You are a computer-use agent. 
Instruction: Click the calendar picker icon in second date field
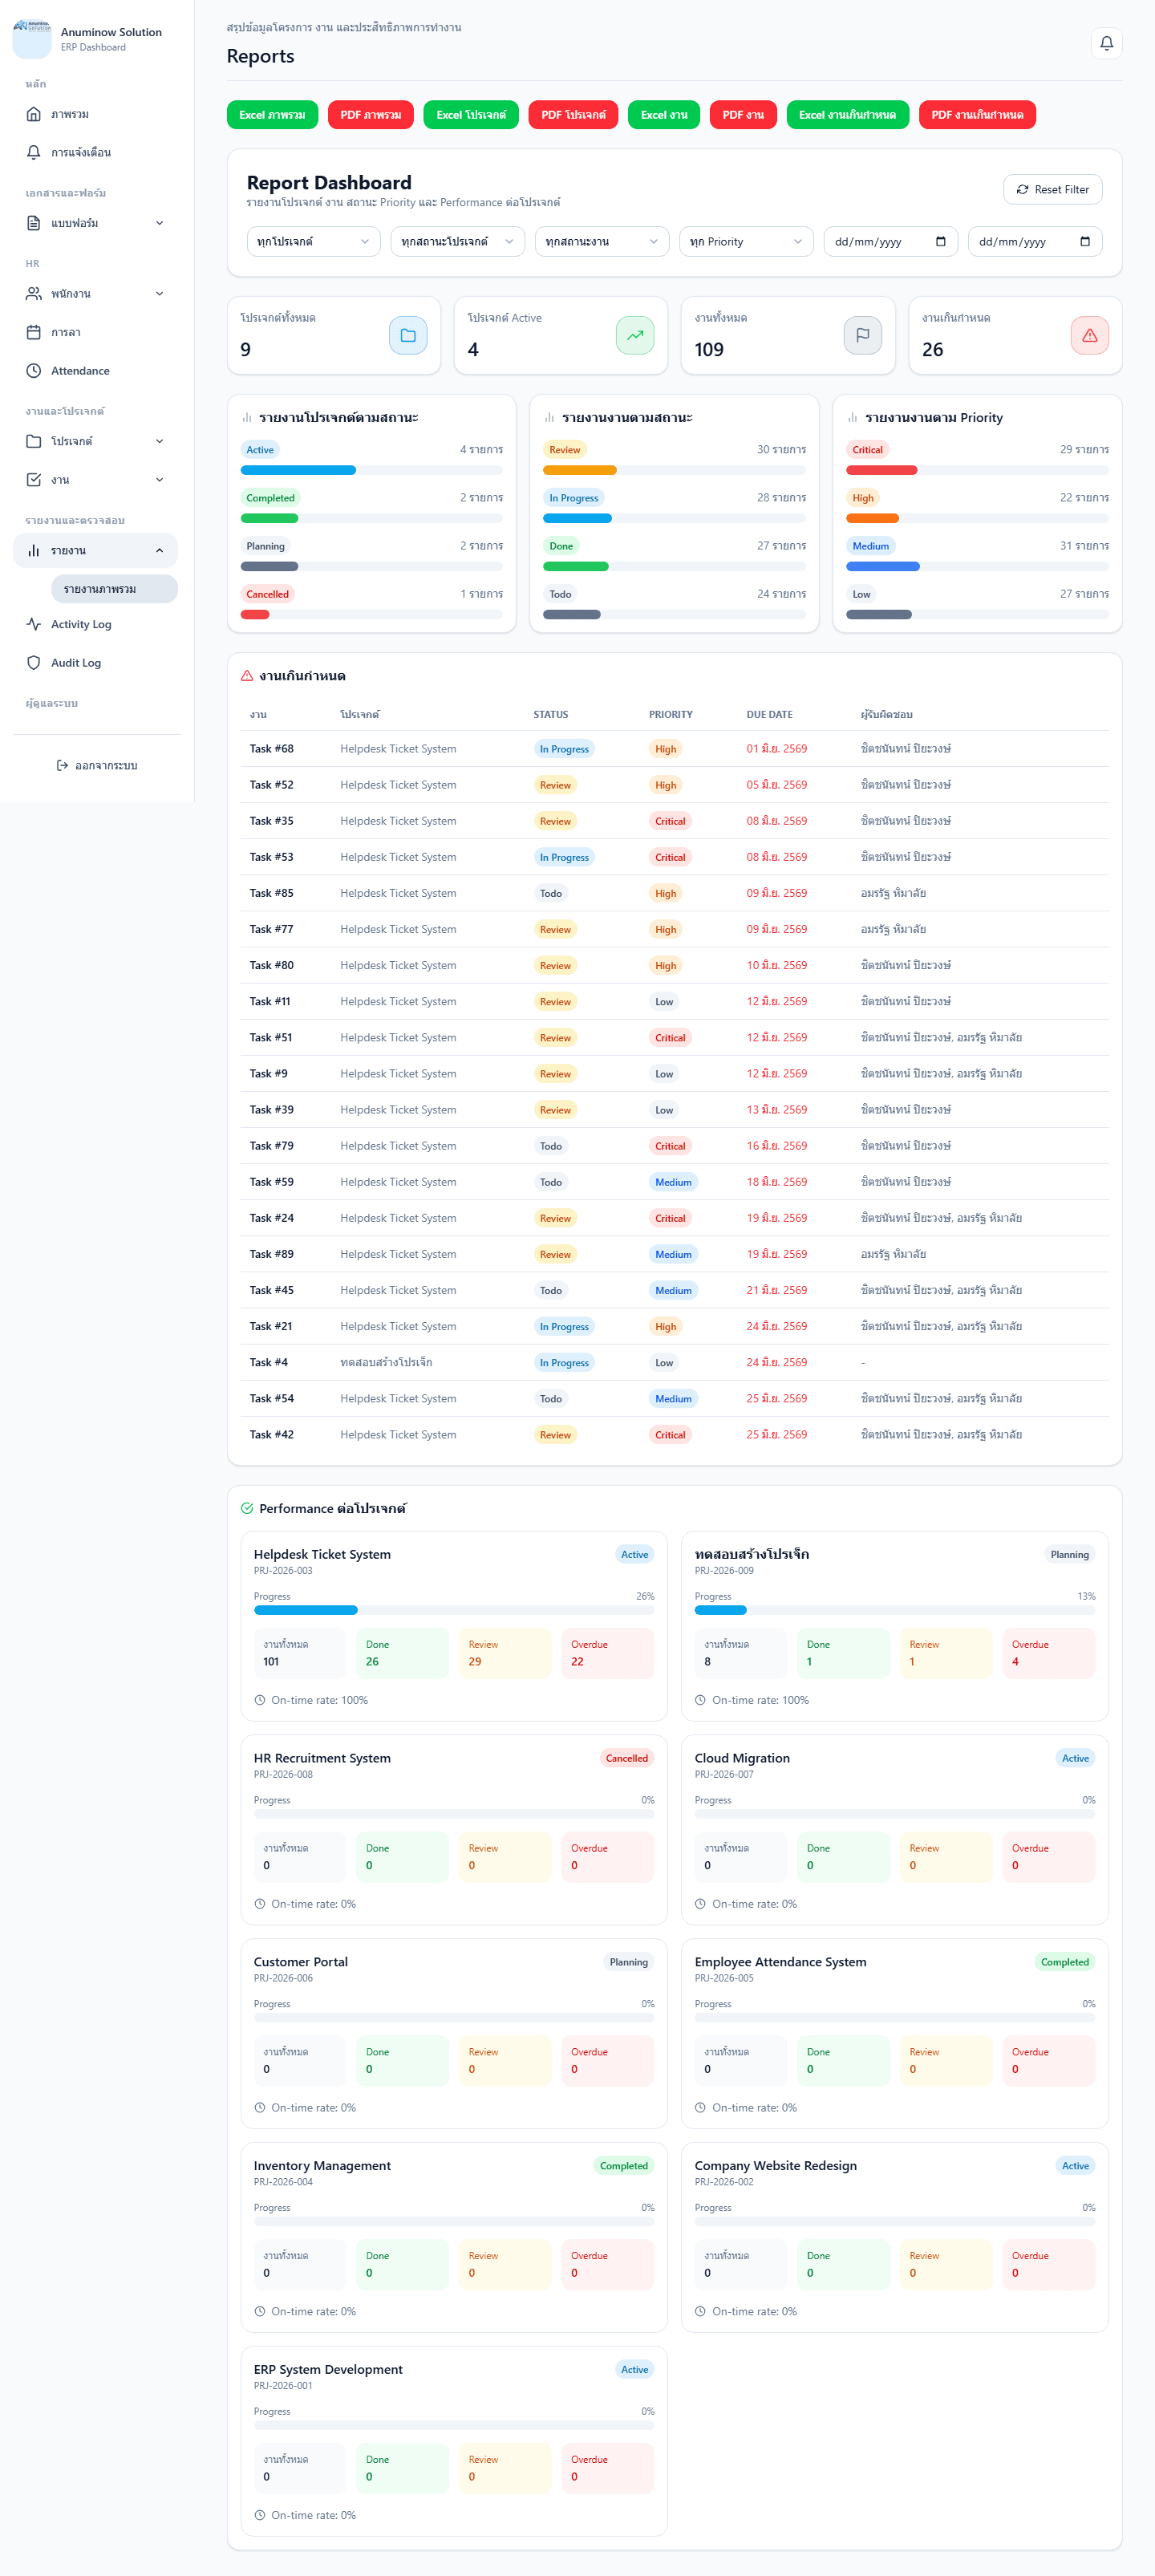(1085, 242)
